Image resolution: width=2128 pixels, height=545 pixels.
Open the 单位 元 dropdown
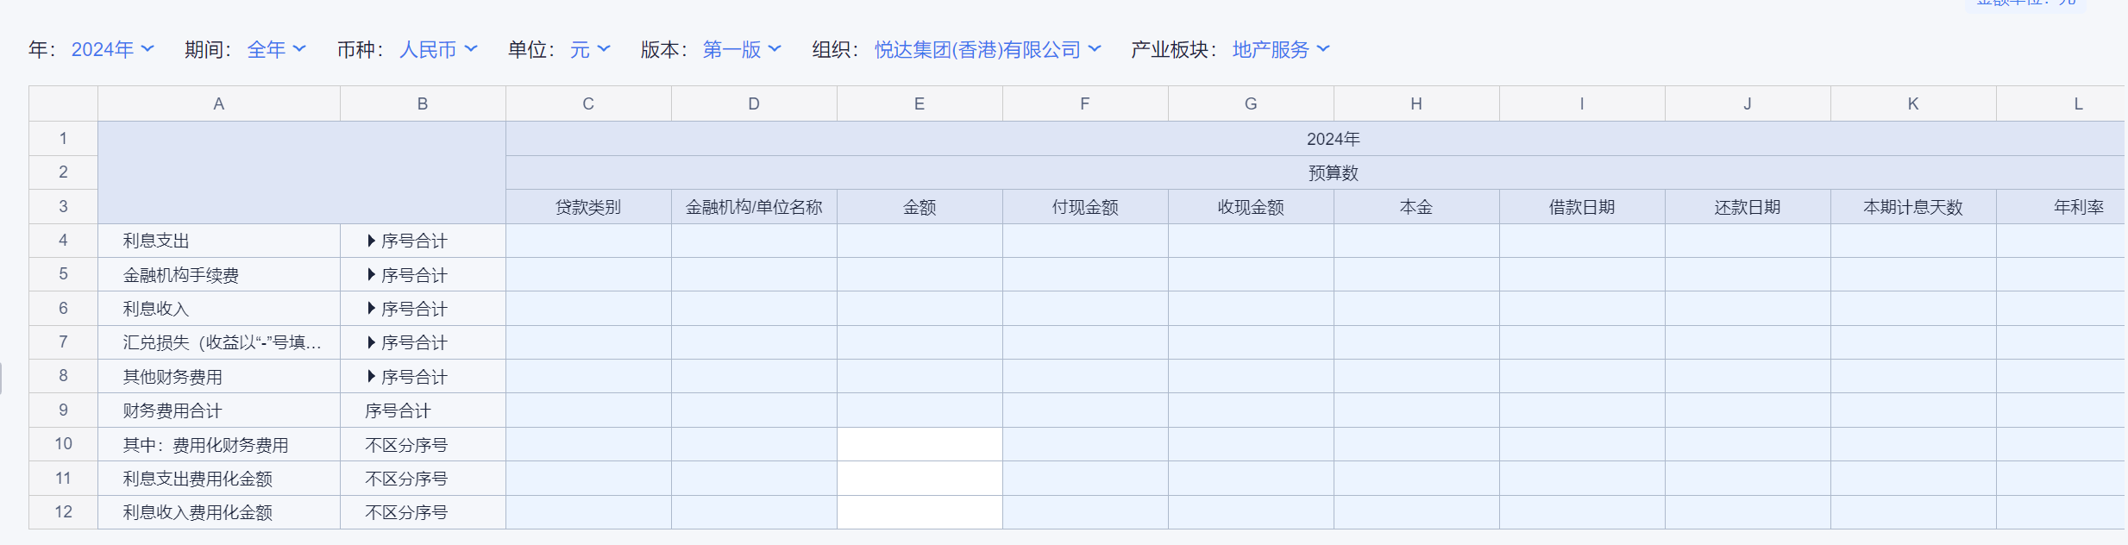(590, 50)
